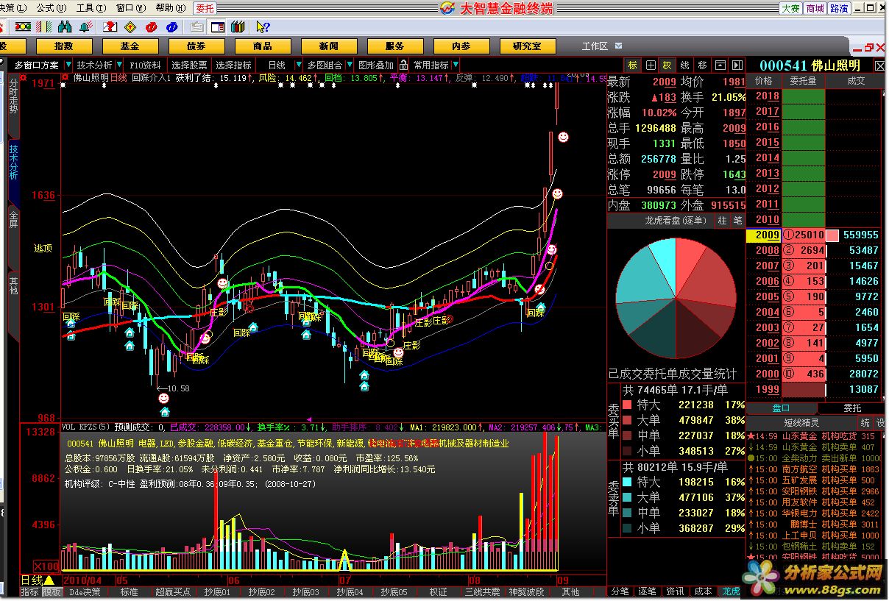889x601 pixels.
Task: Click the skip-to-end arrow icon
Action: click(737, 65)
